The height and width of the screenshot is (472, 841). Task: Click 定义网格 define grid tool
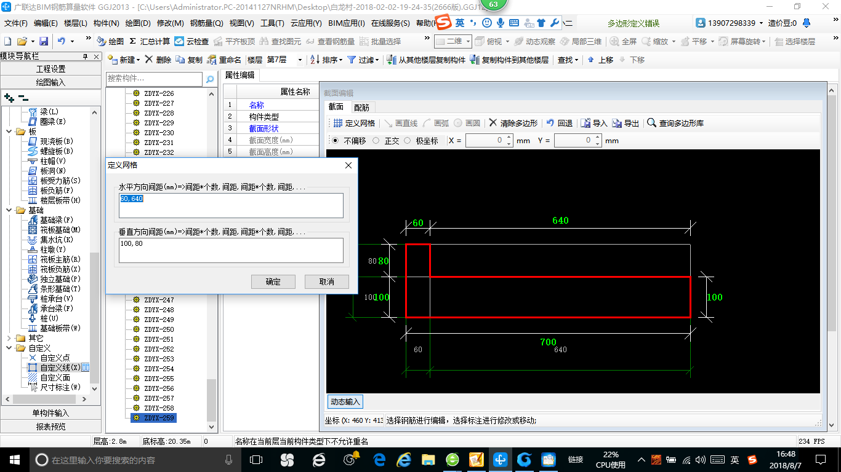click(354, 123)
